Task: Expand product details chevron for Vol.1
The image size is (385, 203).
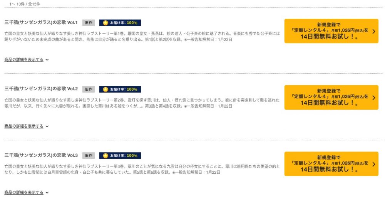Action: tap(47, 60)
